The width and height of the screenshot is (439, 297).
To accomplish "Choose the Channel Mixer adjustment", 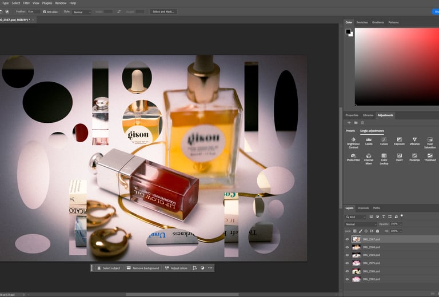I will tap(369, 156).
